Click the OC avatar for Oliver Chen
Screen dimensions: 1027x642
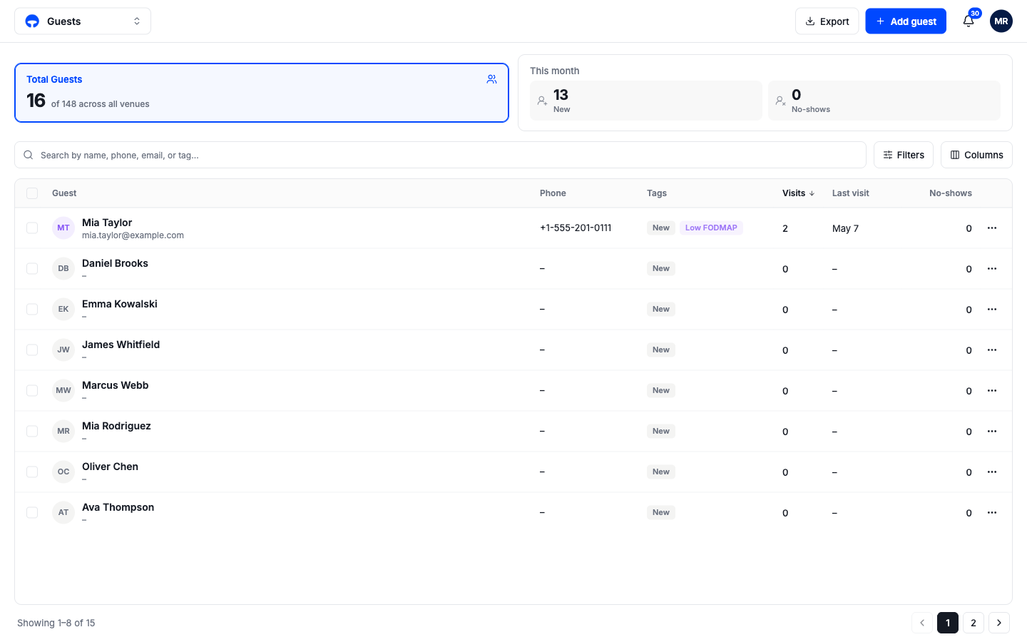(63, 472)
